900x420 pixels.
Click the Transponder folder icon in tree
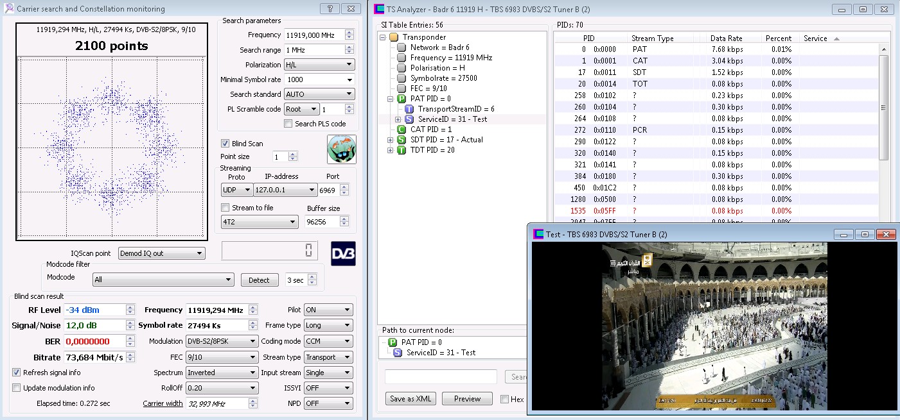click(x=394, y=37)
